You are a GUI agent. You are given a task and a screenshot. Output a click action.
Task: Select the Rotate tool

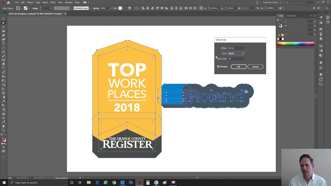coord(3,68)
